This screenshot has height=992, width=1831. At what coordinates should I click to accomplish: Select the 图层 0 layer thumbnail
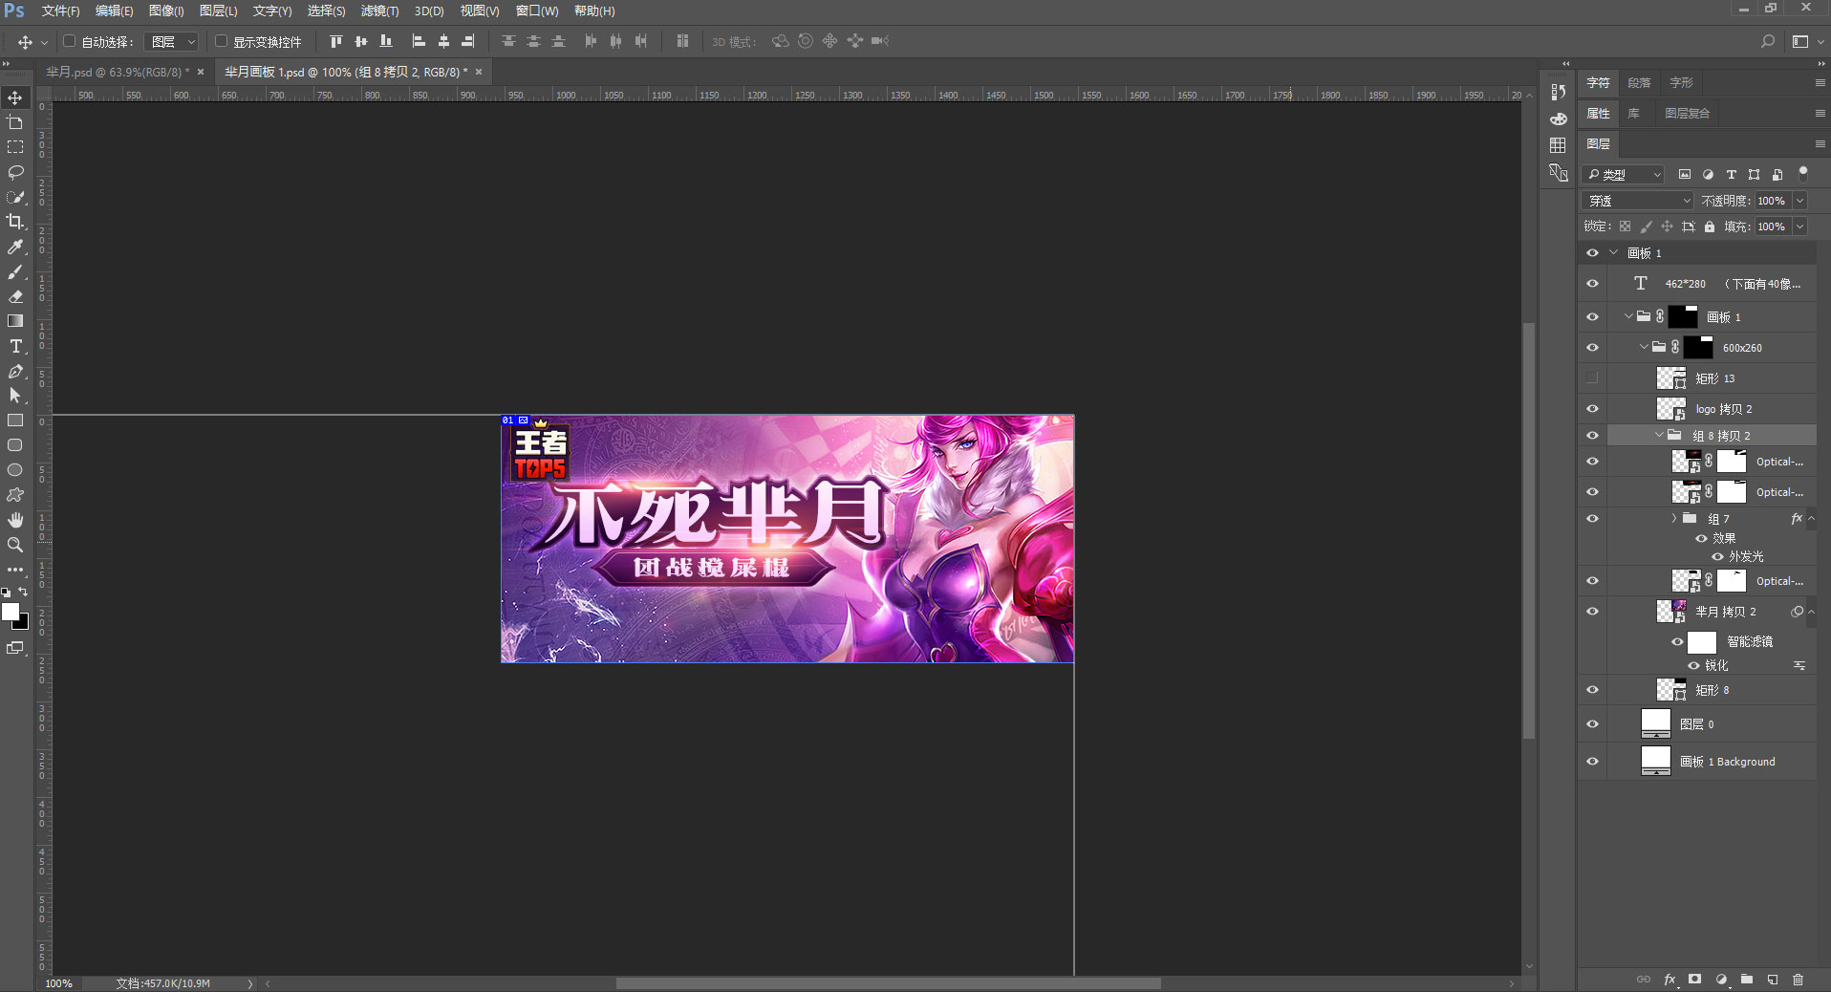[x=1655, y=723]
